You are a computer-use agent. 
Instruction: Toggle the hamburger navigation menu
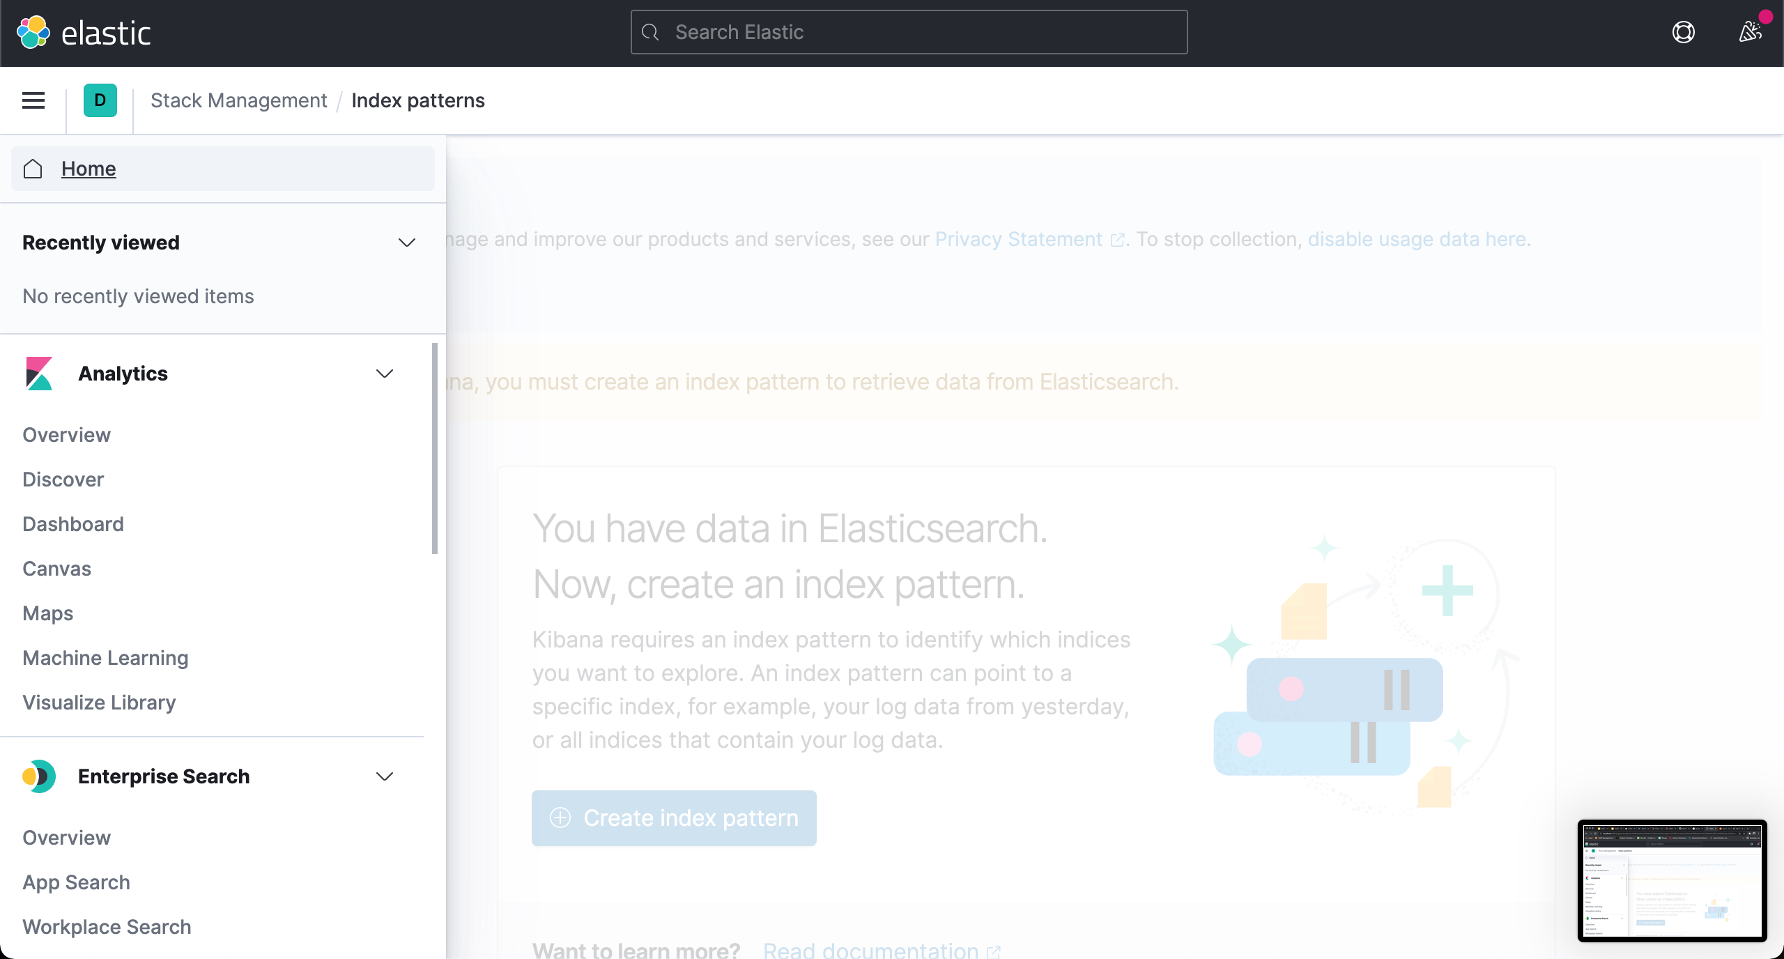[x=33, y=100]
